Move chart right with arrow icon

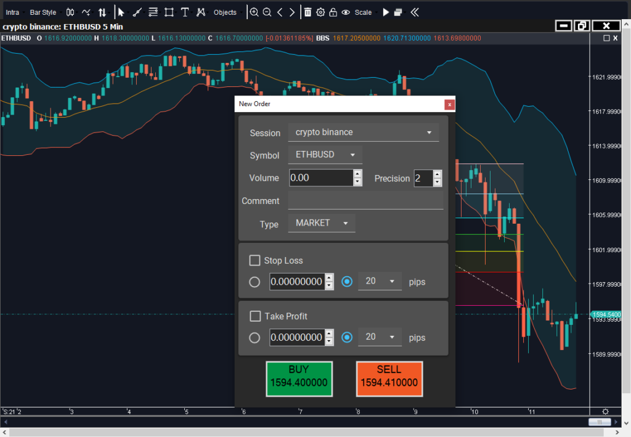coord(292,12)
